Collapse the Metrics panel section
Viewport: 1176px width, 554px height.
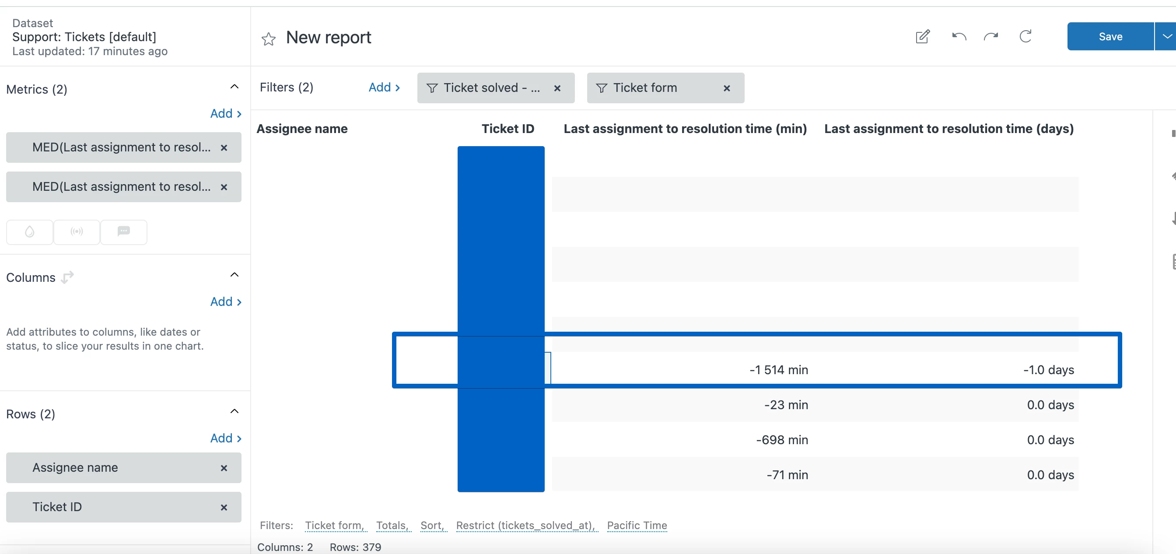click(234, 87)
